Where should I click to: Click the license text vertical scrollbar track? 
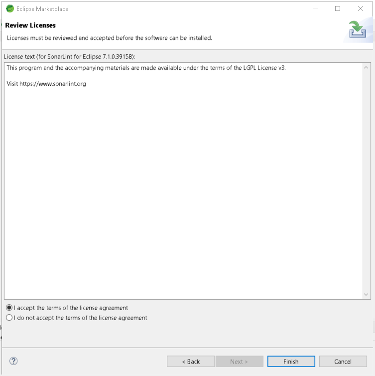(x=367, y=180)
